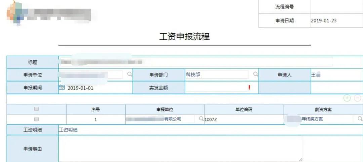Click the 2019-01-01 date field
363x162 pixels.
81,88
